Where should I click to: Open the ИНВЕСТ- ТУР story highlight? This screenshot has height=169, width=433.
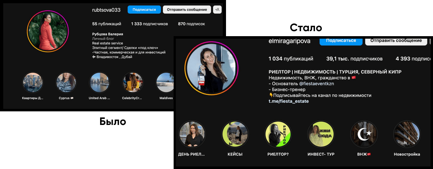(x=321, y=134)
